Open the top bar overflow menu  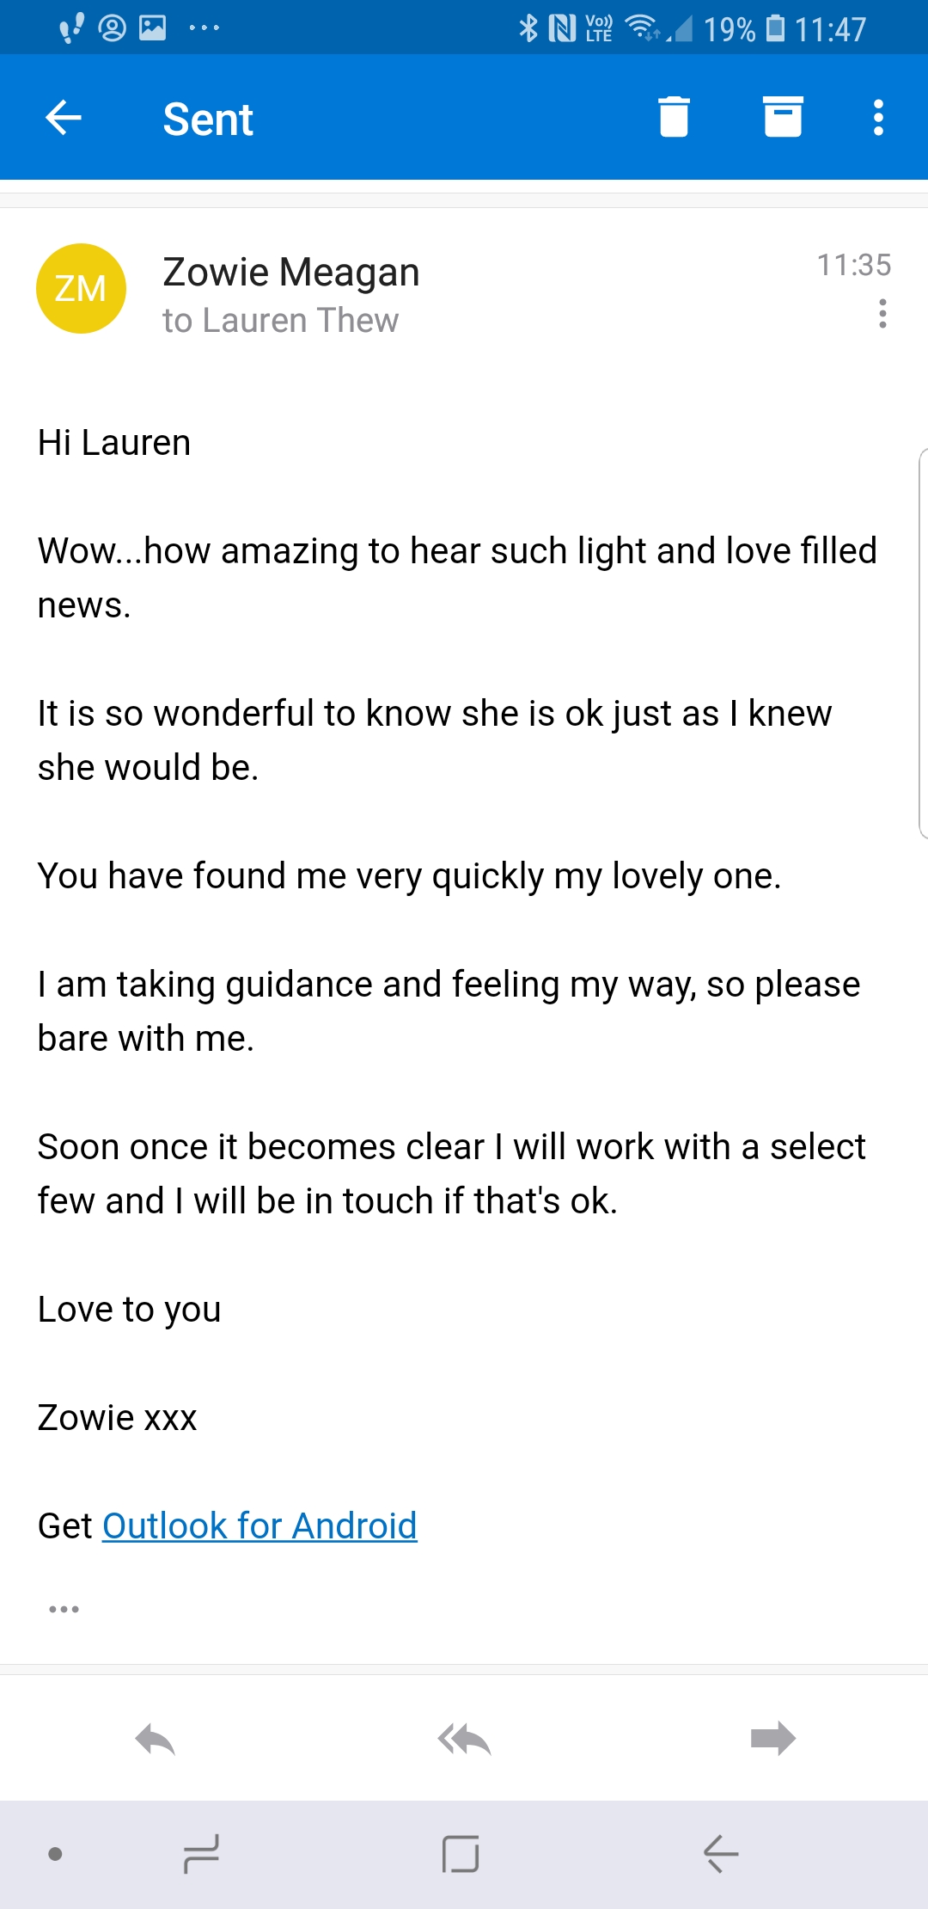coord(878,118)
